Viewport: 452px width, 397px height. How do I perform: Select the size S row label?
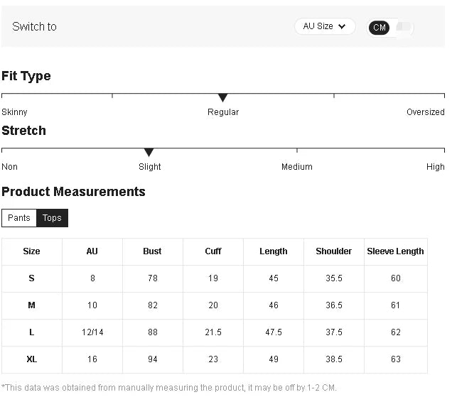31,278
